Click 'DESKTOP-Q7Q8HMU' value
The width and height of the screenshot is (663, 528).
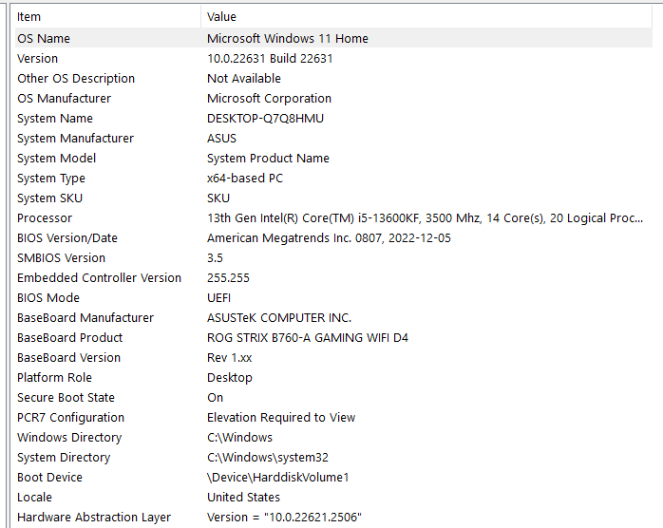(266, 119)
